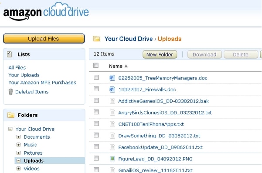Image resolution: width=262 pixels, height=173 pixels.
Task: Click the Word icon beside 02252005_TreeMemoryManagers.doc
Action: pos(112,78)
